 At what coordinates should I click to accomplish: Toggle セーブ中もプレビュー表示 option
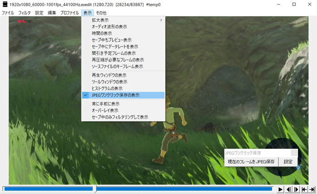(123, 40)
